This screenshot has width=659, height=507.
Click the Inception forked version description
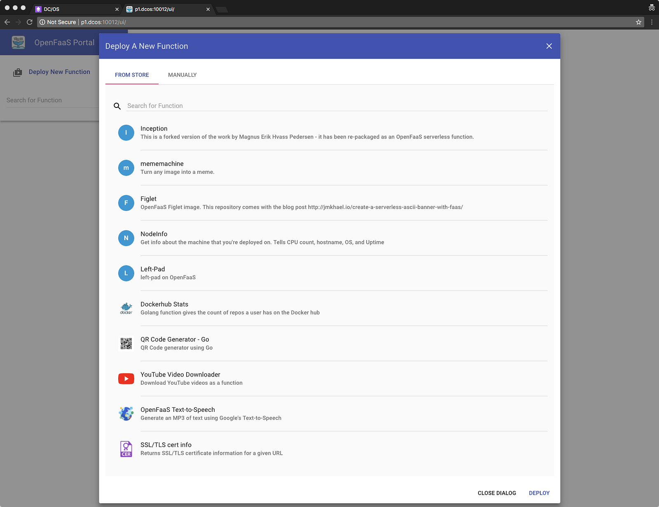point(307,137)
